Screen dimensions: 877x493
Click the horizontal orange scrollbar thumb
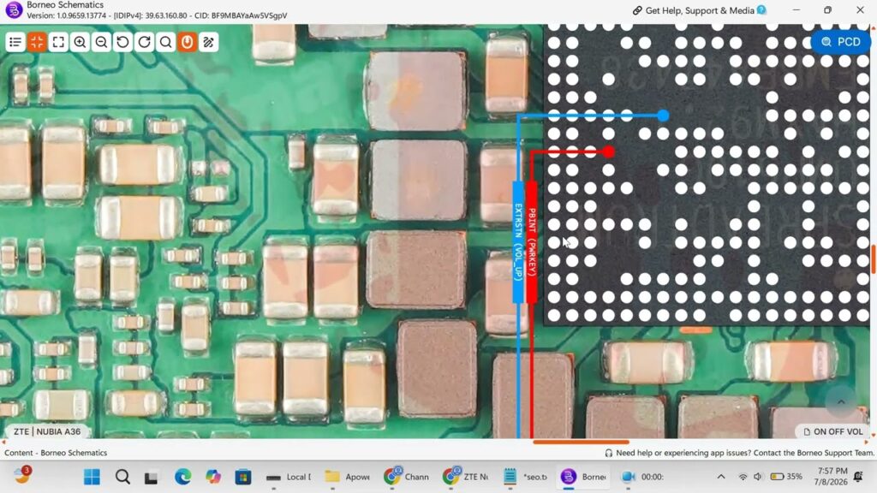coord(581,443)
